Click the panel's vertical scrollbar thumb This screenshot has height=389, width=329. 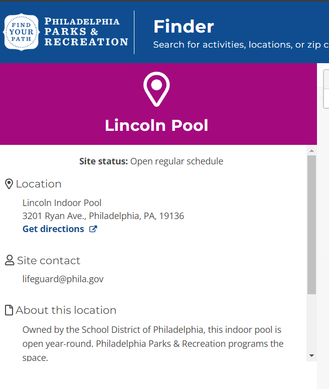[311, 225]
